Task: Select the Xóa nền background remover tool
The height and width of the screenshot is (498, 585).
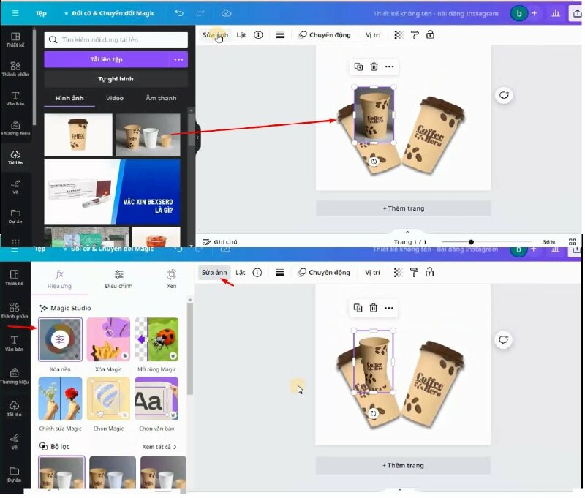Action: (x=60, y=339)
